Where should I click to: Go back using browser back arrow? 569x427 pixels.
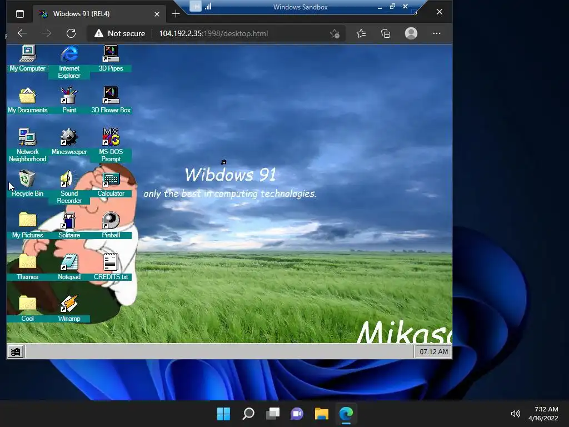(22, 33)
